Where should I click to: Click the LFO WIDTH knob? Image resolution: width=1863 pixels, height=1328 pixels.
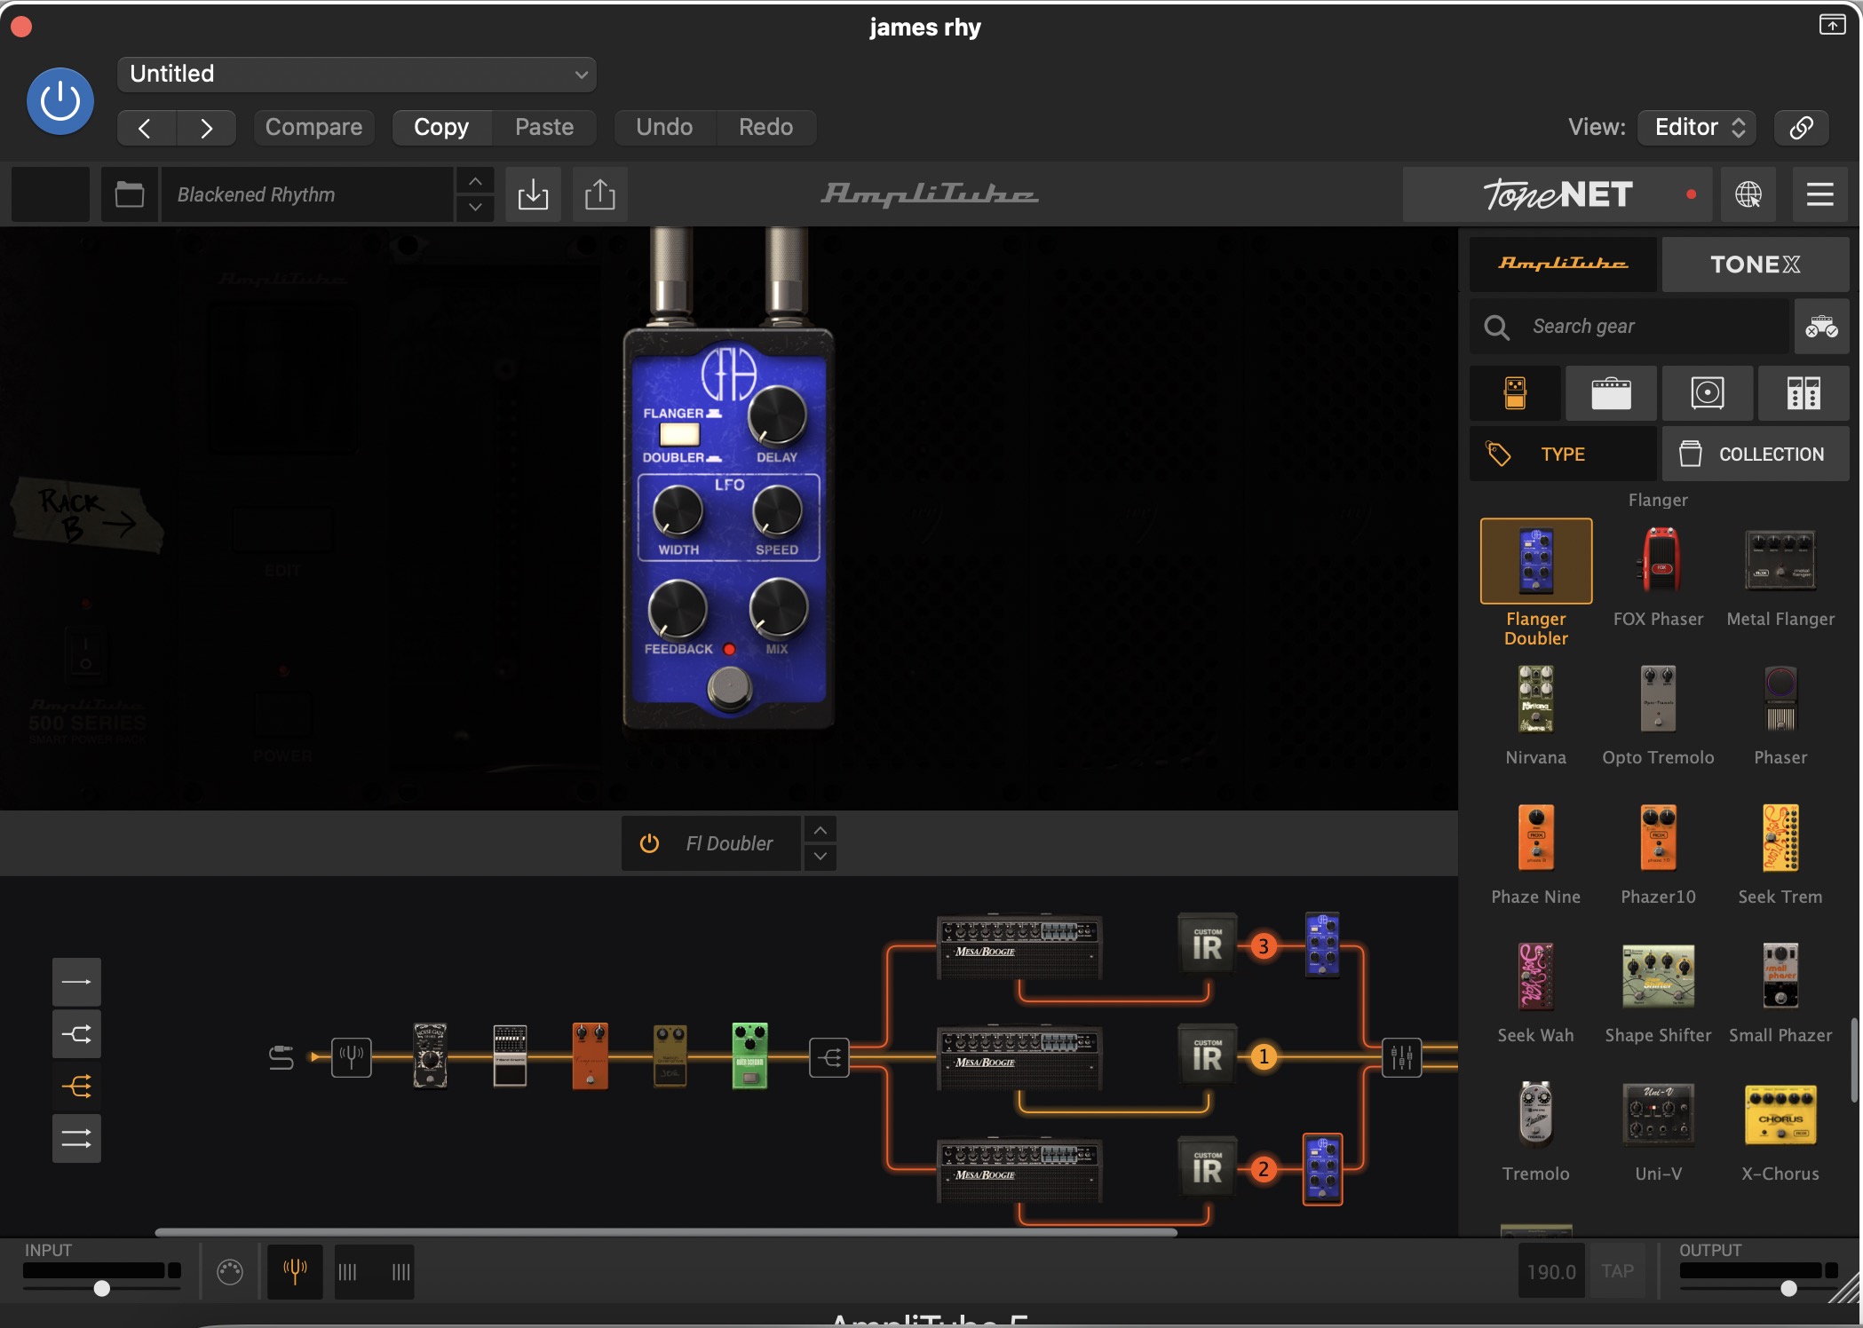pos(678,511)
